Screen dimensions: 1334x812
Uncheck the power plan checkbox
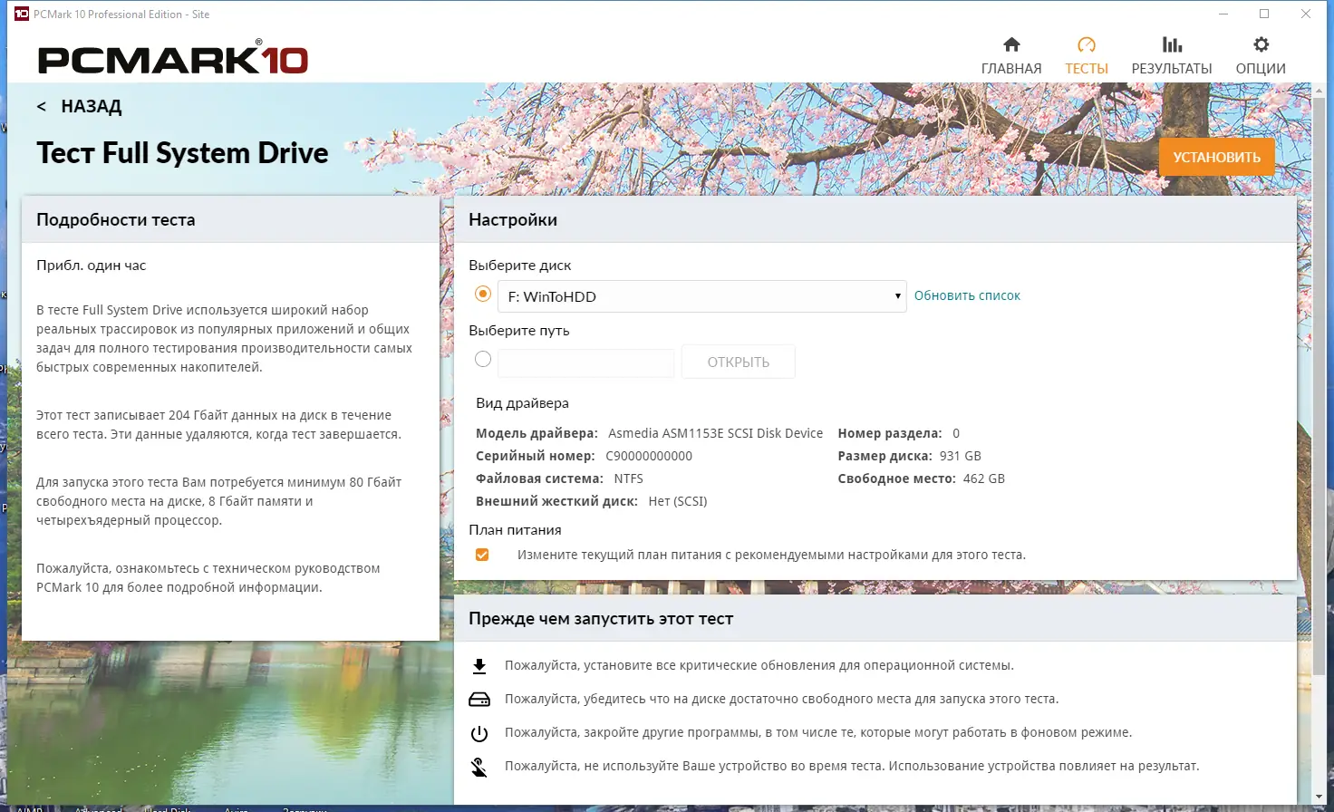click(x=482, y=555)
